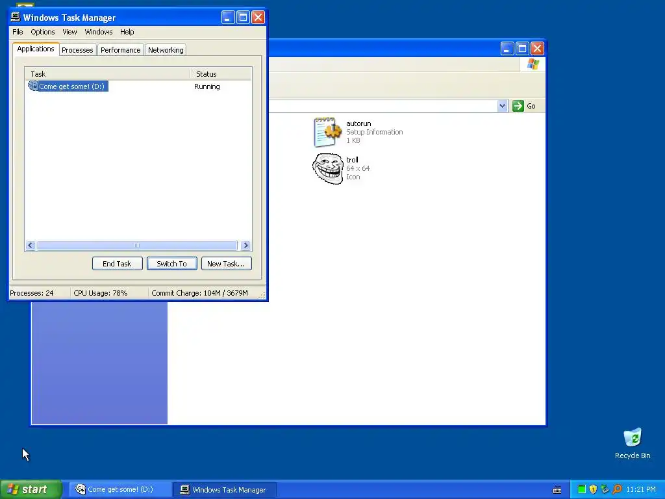Viewport: 665px width, 499px height.
Task: Click the Switch To button
Action: pos(171,264)
